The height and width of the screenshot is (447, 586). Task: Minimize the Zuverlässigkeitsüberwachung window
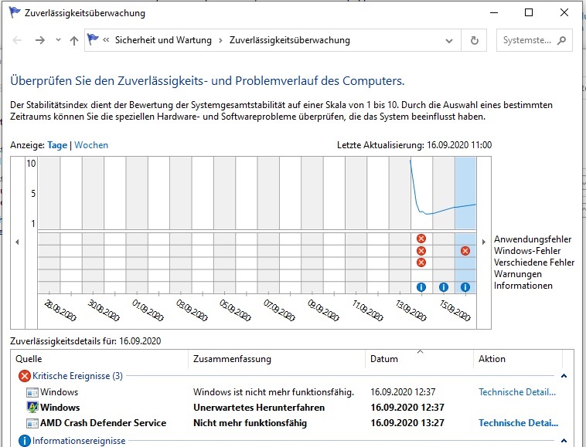[x=494, y=12]
